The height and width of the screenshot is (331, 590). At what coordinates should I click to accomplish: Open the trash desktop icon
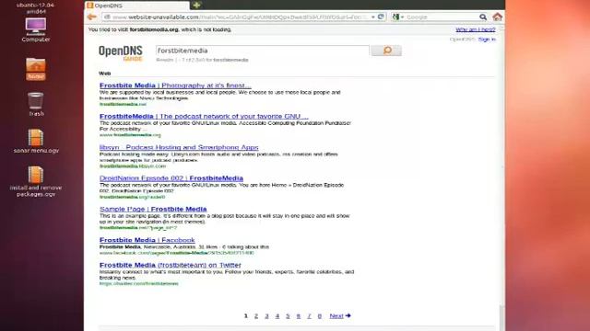[x=36, y=104]
